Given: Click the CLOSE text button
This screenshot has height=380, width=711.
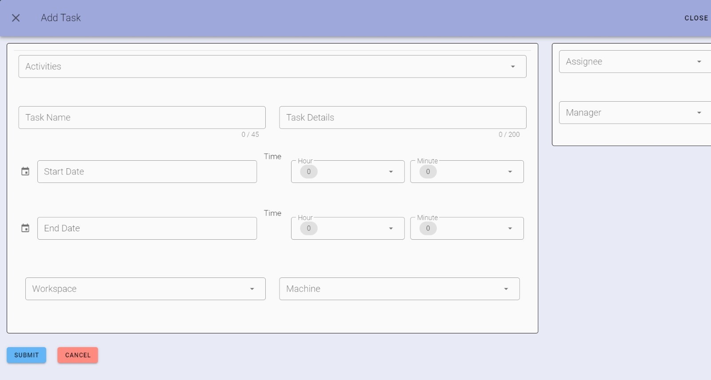Looking at the screenshot, I should point(696,18).
